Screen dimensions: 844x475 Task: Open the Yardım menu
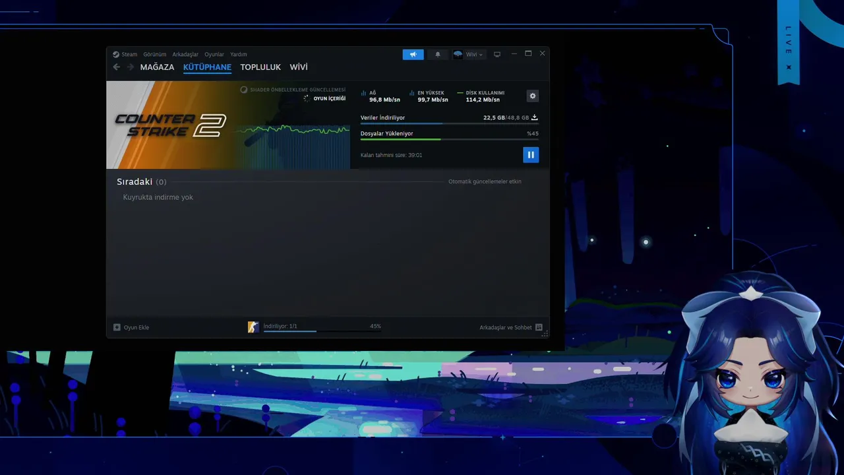tap(238, 54)
